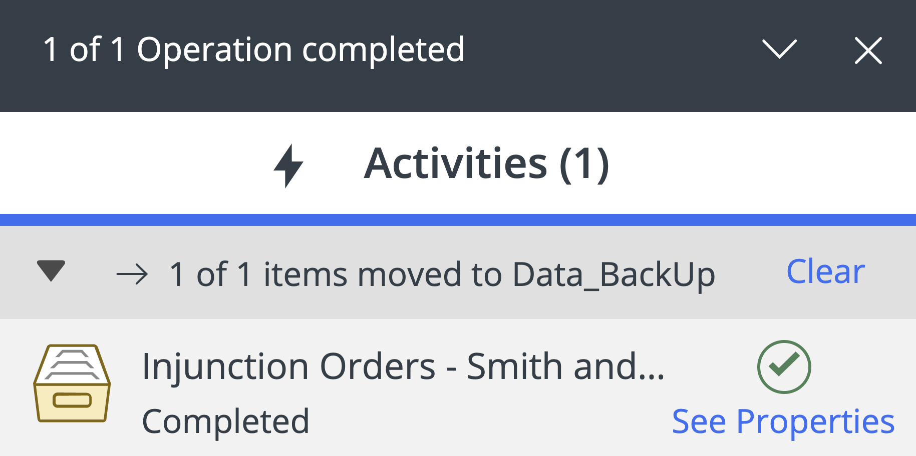Viewport: 916px width, 456px height.
Task: Click the lightning bolt Activities icon
Action: point(288,165)
